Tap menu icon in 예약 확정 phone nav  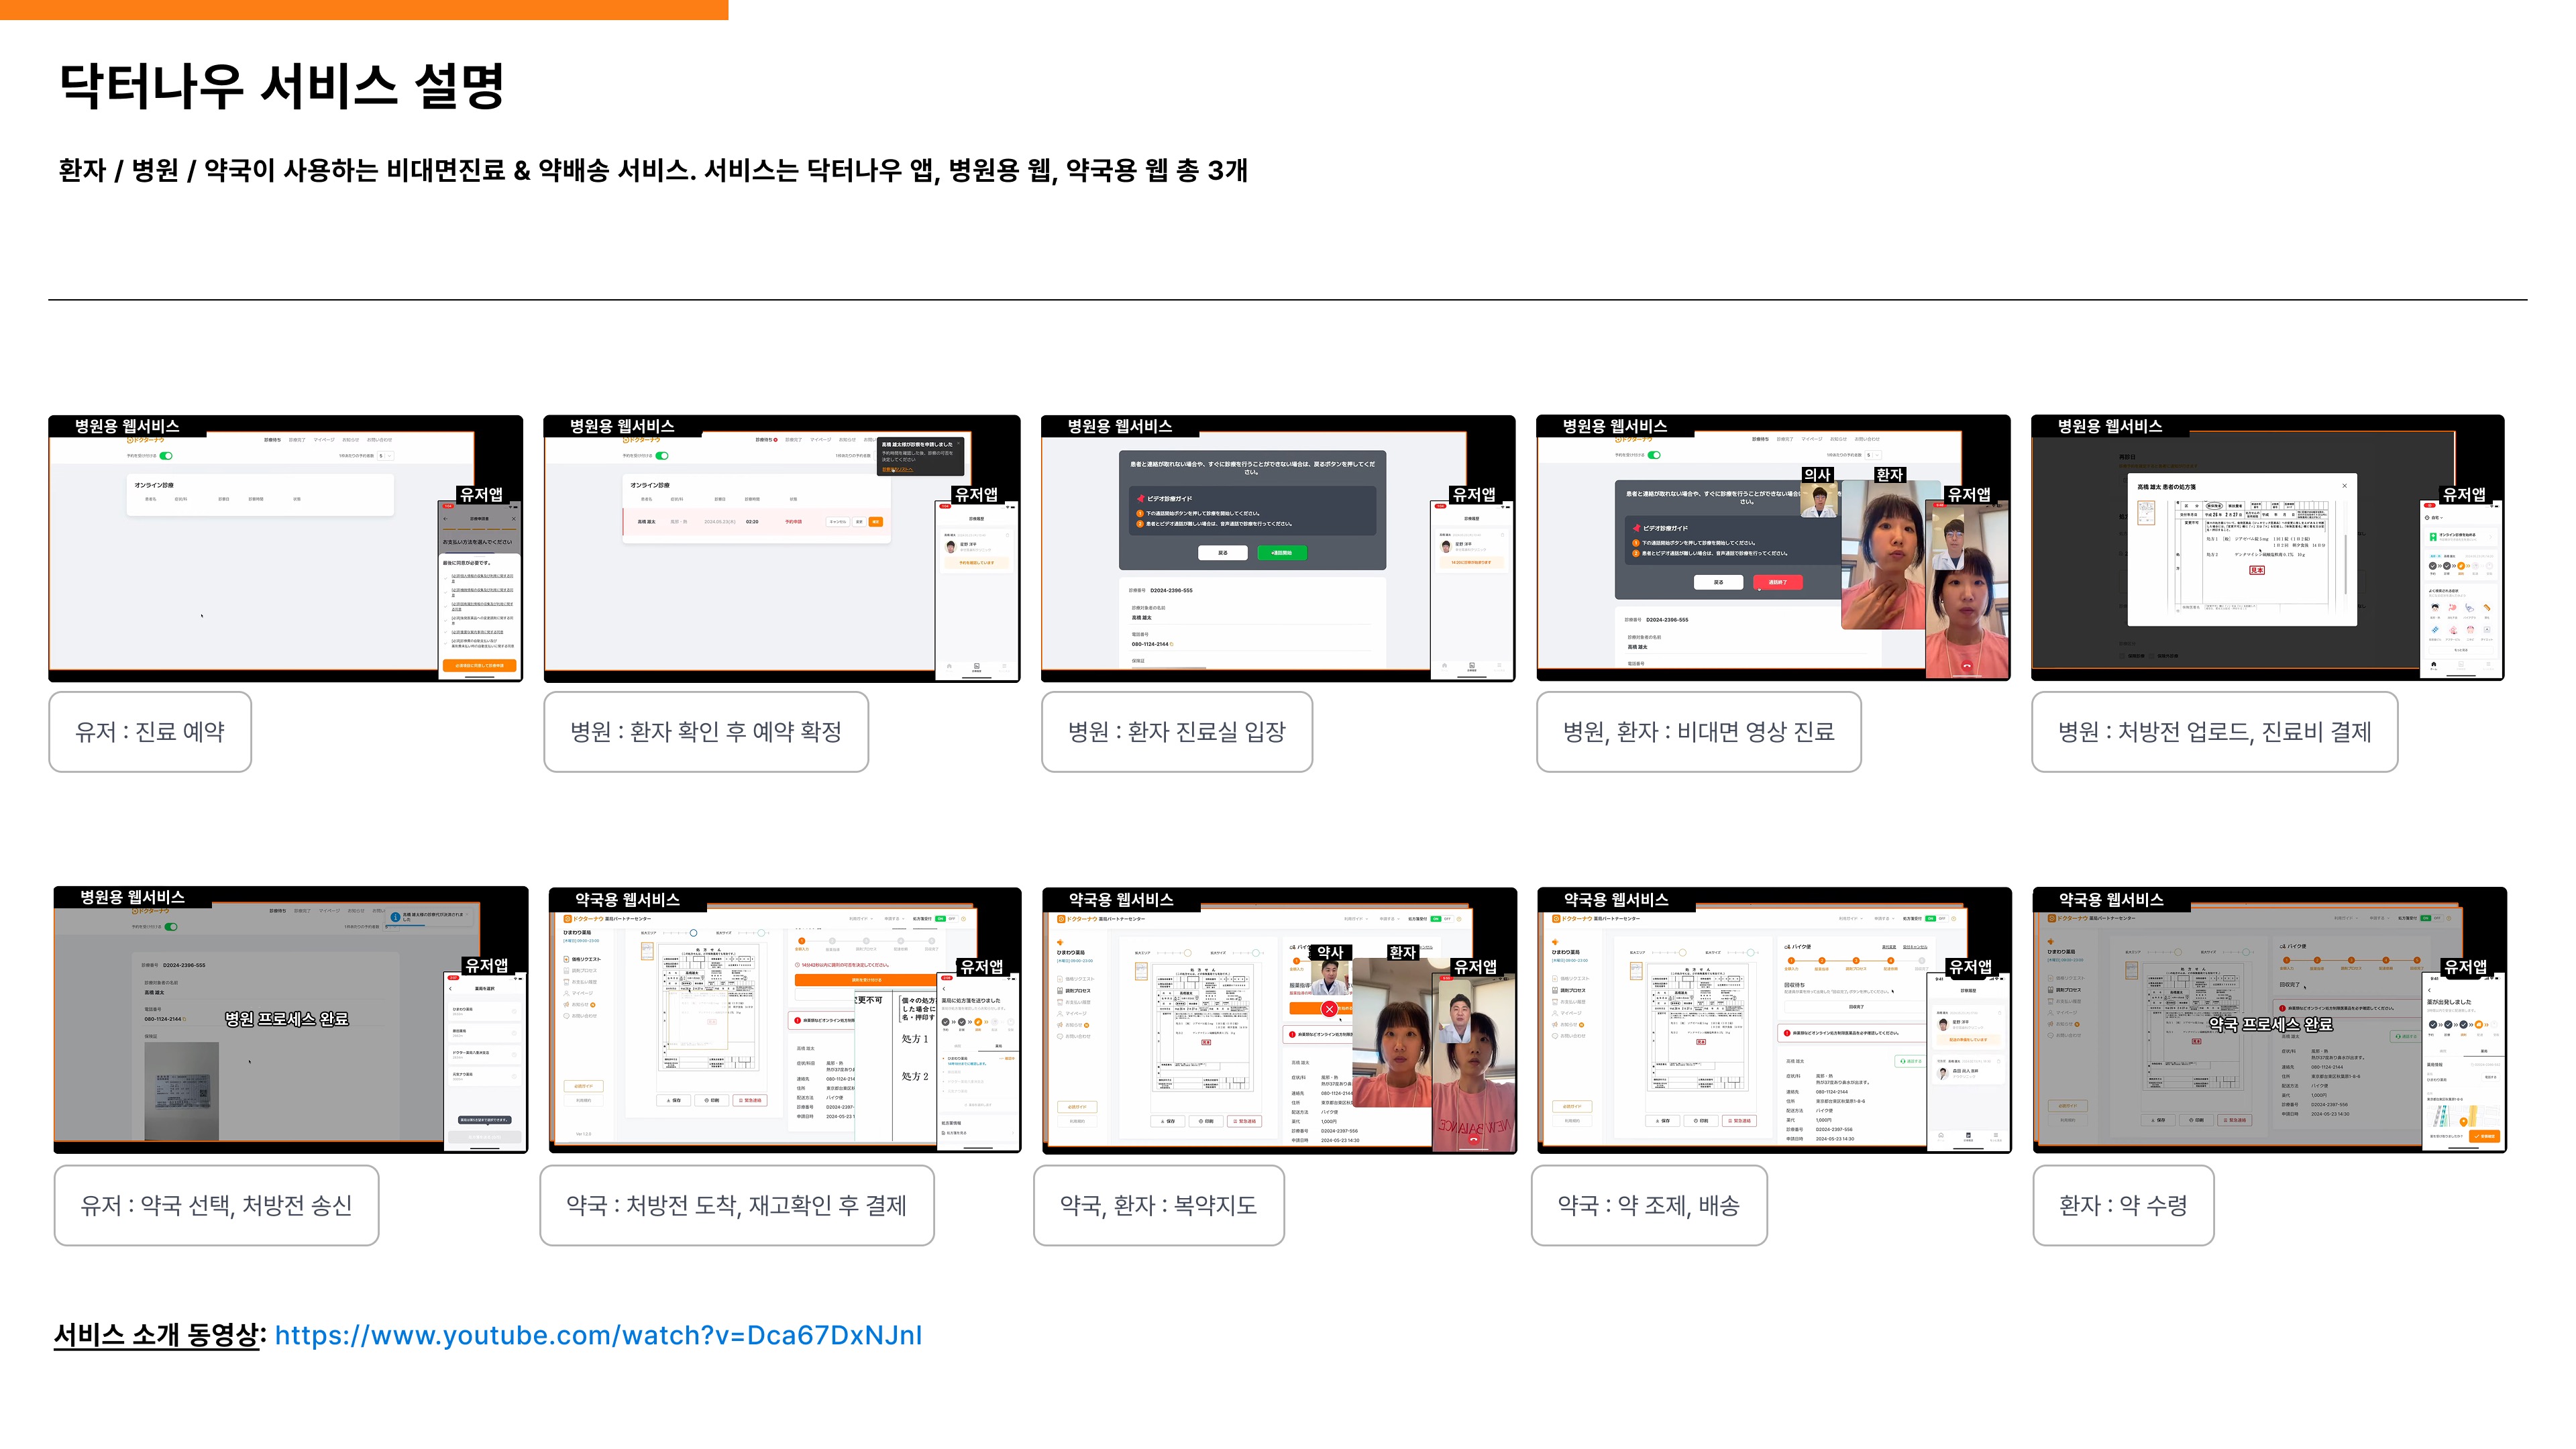1004,666
